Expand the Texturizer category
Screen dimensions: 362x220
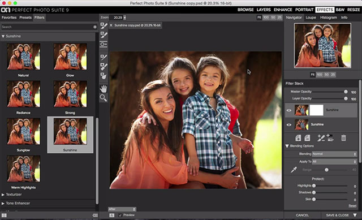tap(3, 195)
